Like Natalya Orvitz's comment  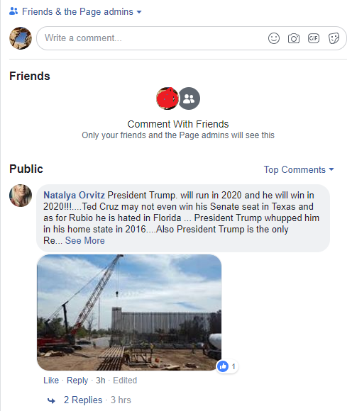[x=51, y=381]
